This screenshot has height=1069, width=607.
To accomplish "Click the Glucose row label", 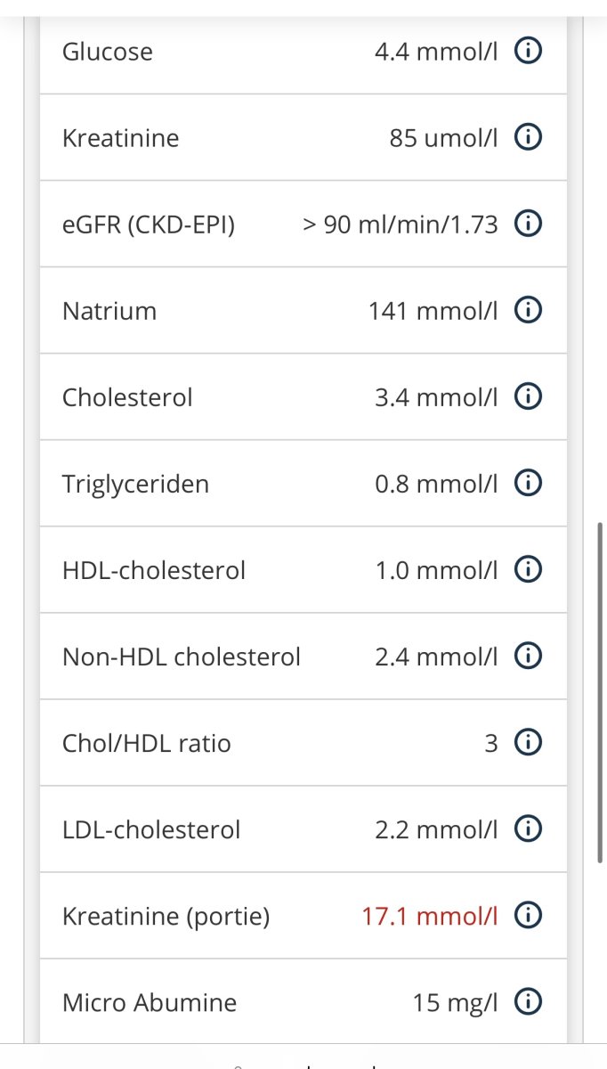I will point(108,52).
